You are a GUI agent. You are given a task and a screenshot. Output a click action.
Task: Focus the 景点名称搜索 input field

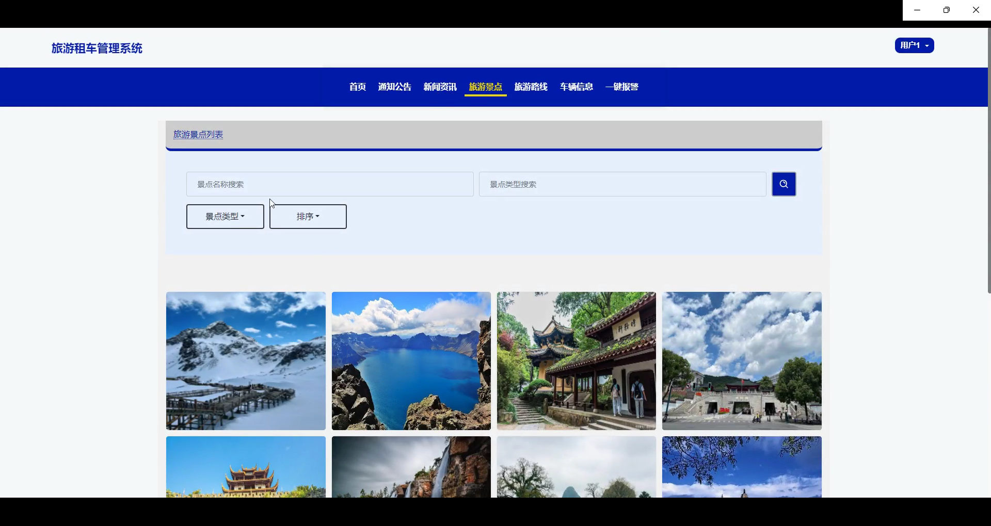(330, 184)
